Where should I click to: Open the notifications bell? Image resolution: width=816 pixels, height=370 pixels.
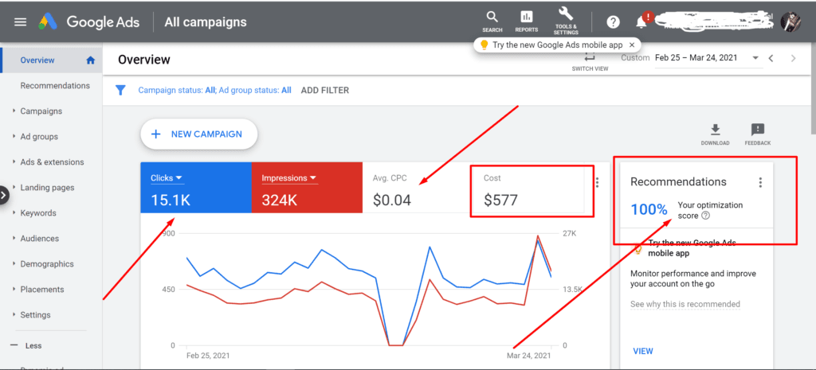point(642,21)
